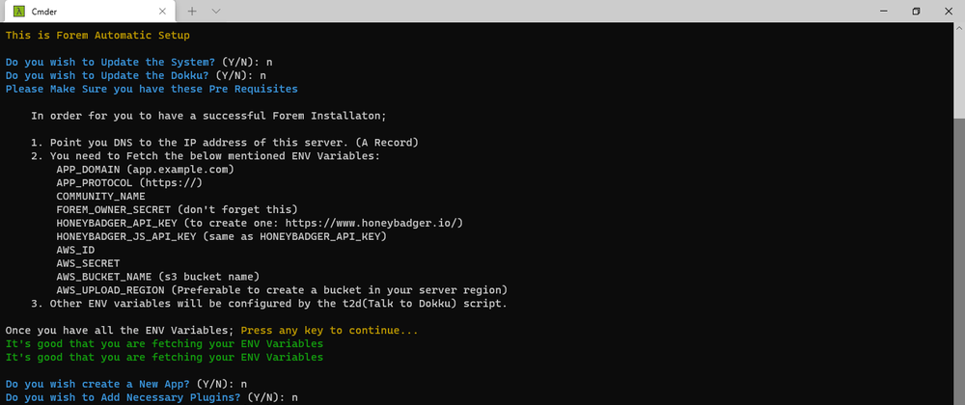Click the scrollbar up arrow
Screen dimensions: 965x405
[x=959, y=28]
